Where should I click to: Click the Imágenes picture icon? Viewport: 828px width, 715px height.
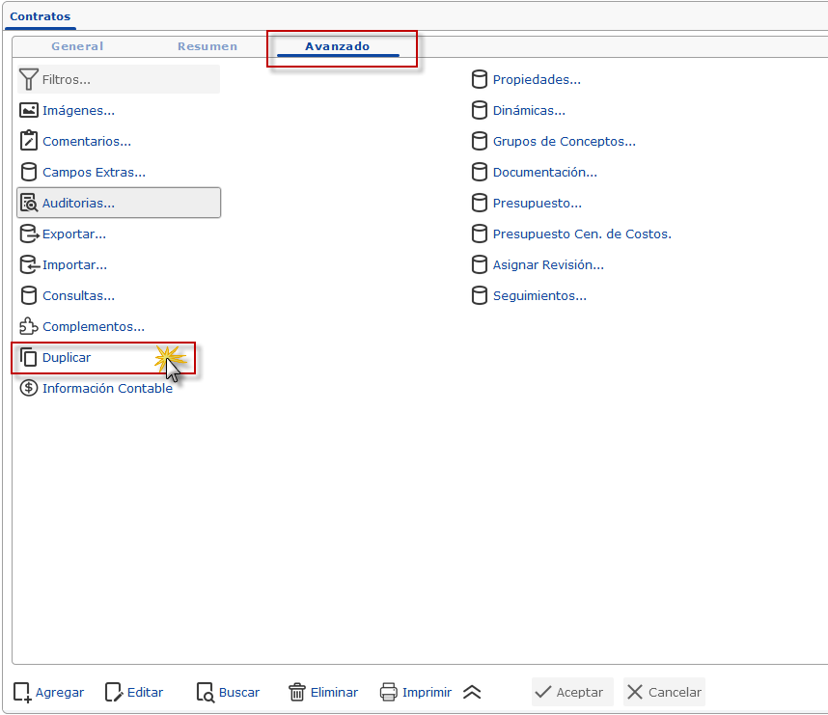(28, 110)
